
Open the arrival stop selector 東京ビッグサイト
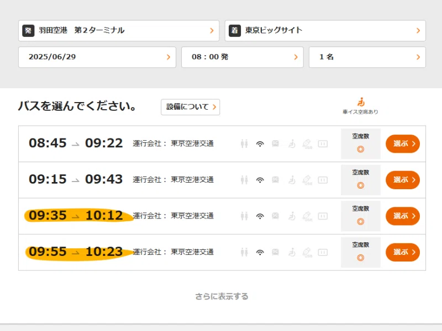pos(325,30)
